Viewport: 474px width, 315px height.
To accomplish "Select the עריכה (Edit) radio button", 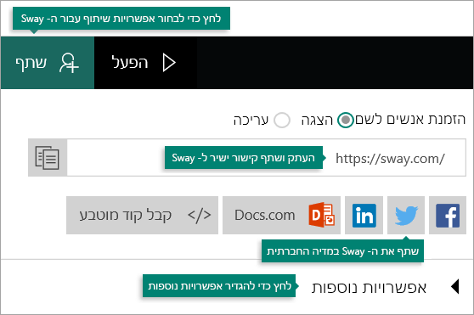I will [x=282, y=121].
